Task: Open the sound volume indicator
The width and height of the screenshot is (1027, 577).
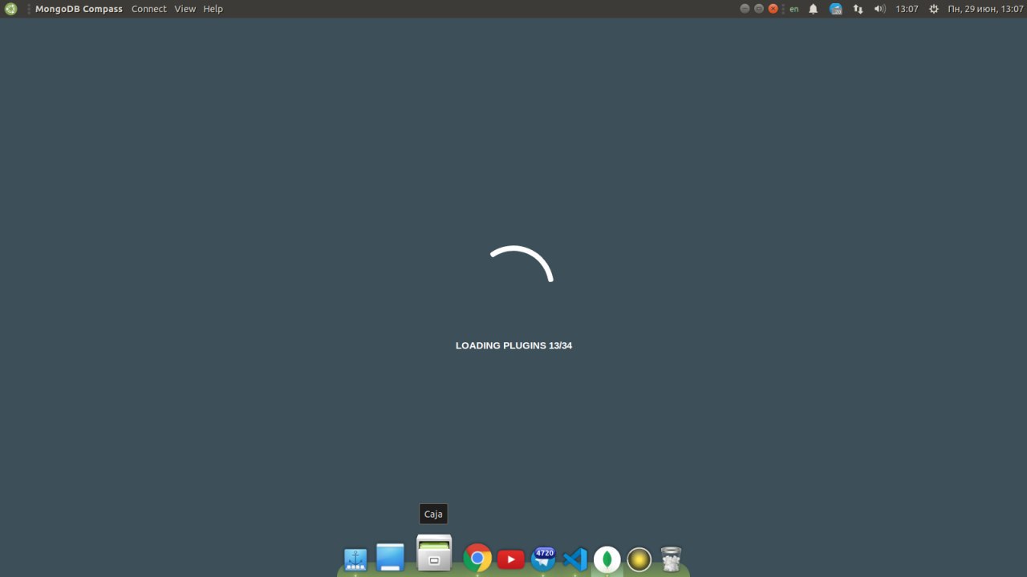Action: click(880, 9)
